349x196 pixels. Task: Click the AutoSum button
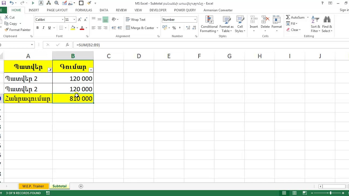tap(295, 17)
